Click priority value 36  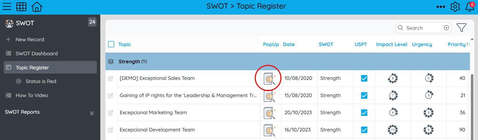(x=463, y=113)
